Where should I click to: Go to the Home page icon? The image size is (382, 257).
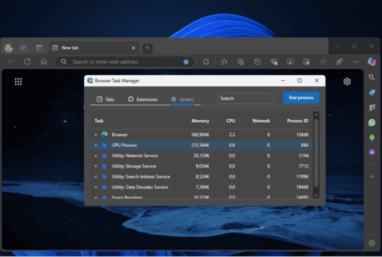pyautogui.click(x=43, y=61)
